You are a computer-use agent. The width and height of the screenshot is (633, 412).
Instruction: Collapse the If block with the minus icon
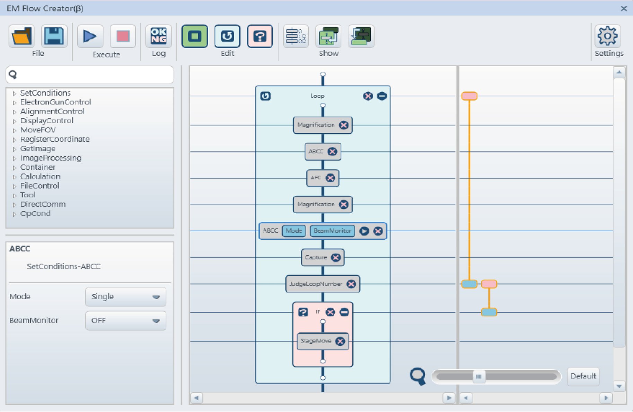coord(344,312)
